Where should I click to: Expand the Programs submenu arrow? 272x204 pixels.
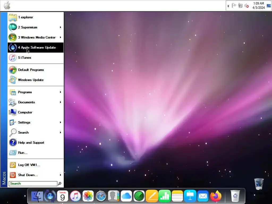(60, 92)
